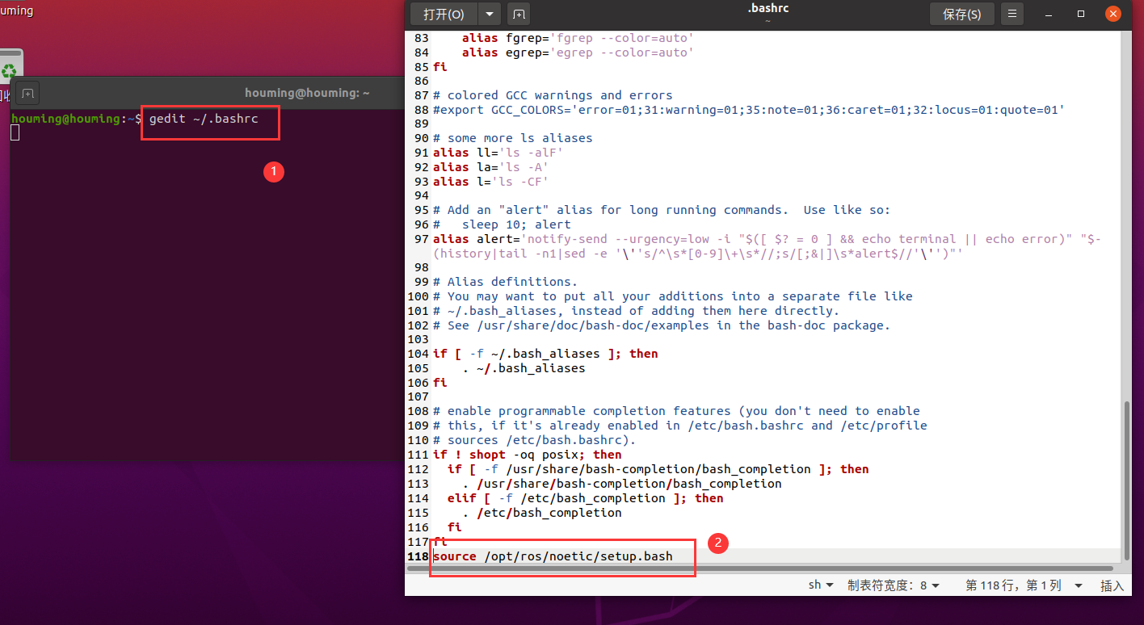Click the gedit vertical scrollbar
The width and height of the screenshot is (1144, 625).
1127,480
